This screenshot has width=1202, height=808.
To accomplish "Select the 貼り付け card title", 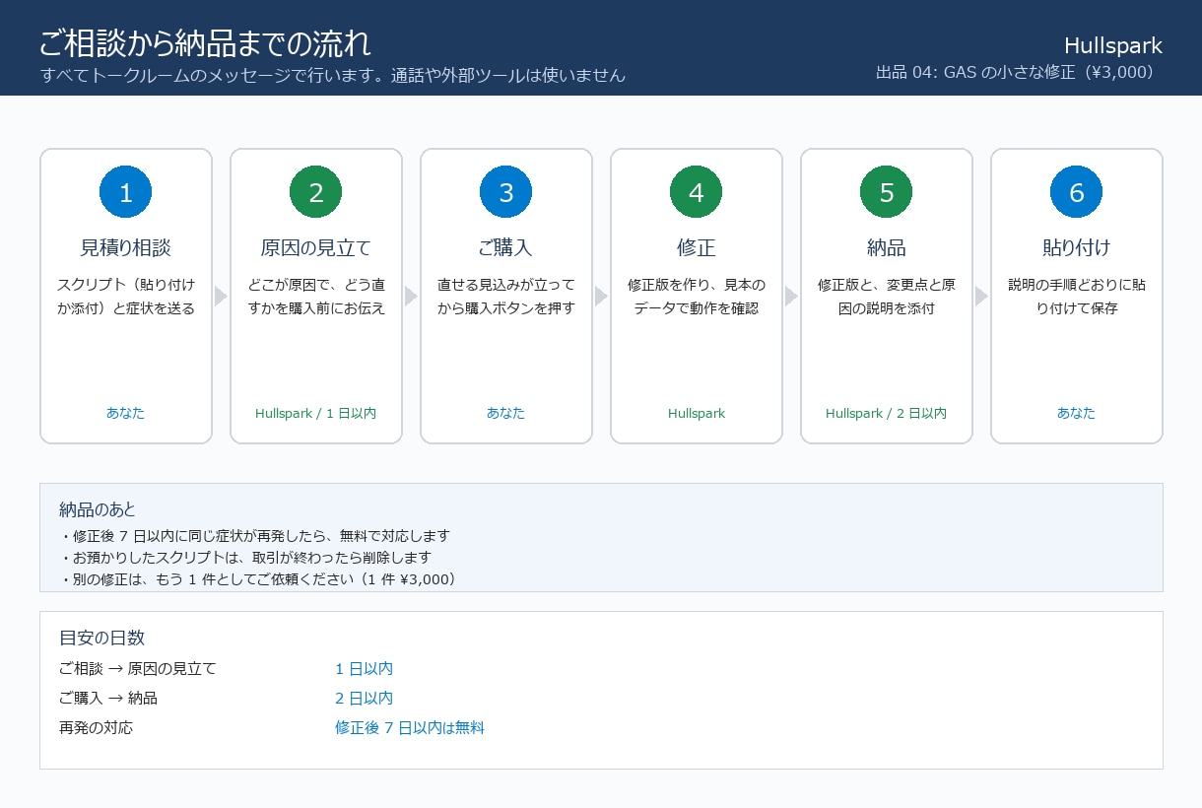I will click(1077, 247).
